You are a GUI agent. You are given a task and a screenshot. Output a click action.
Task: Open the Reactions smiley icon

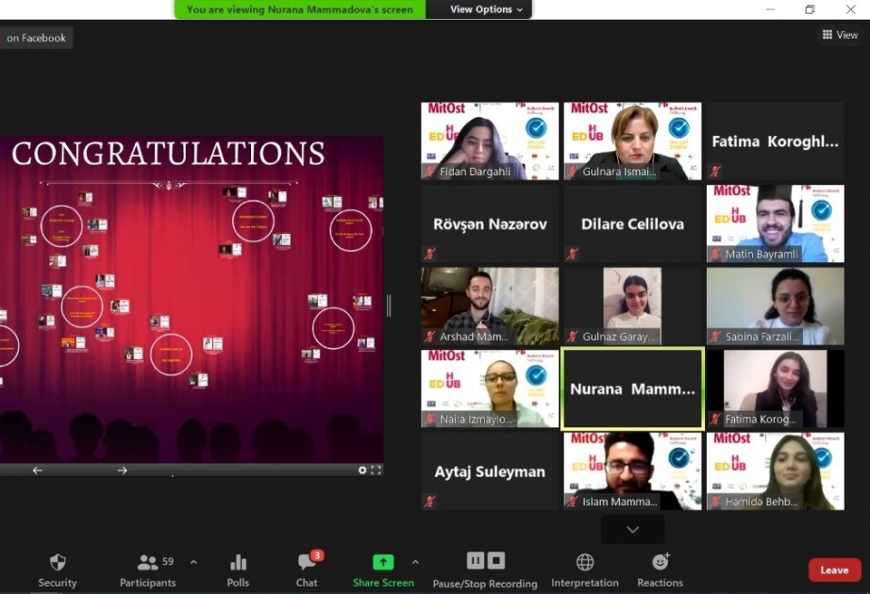[660, 562]
